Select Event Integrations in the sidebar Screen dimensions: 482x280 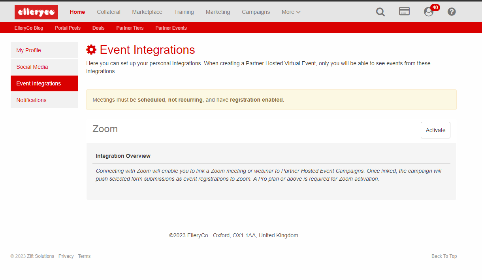(44, 83)
